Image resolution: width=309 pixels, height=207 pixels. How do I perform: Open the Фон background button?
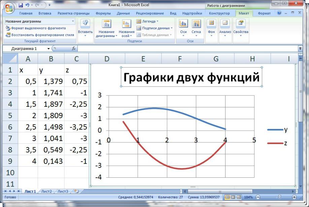(x=211, y=28)
